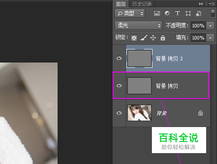Toggle the layer filtering switch
The image size is (217, 164).
[x=213, y=13]
